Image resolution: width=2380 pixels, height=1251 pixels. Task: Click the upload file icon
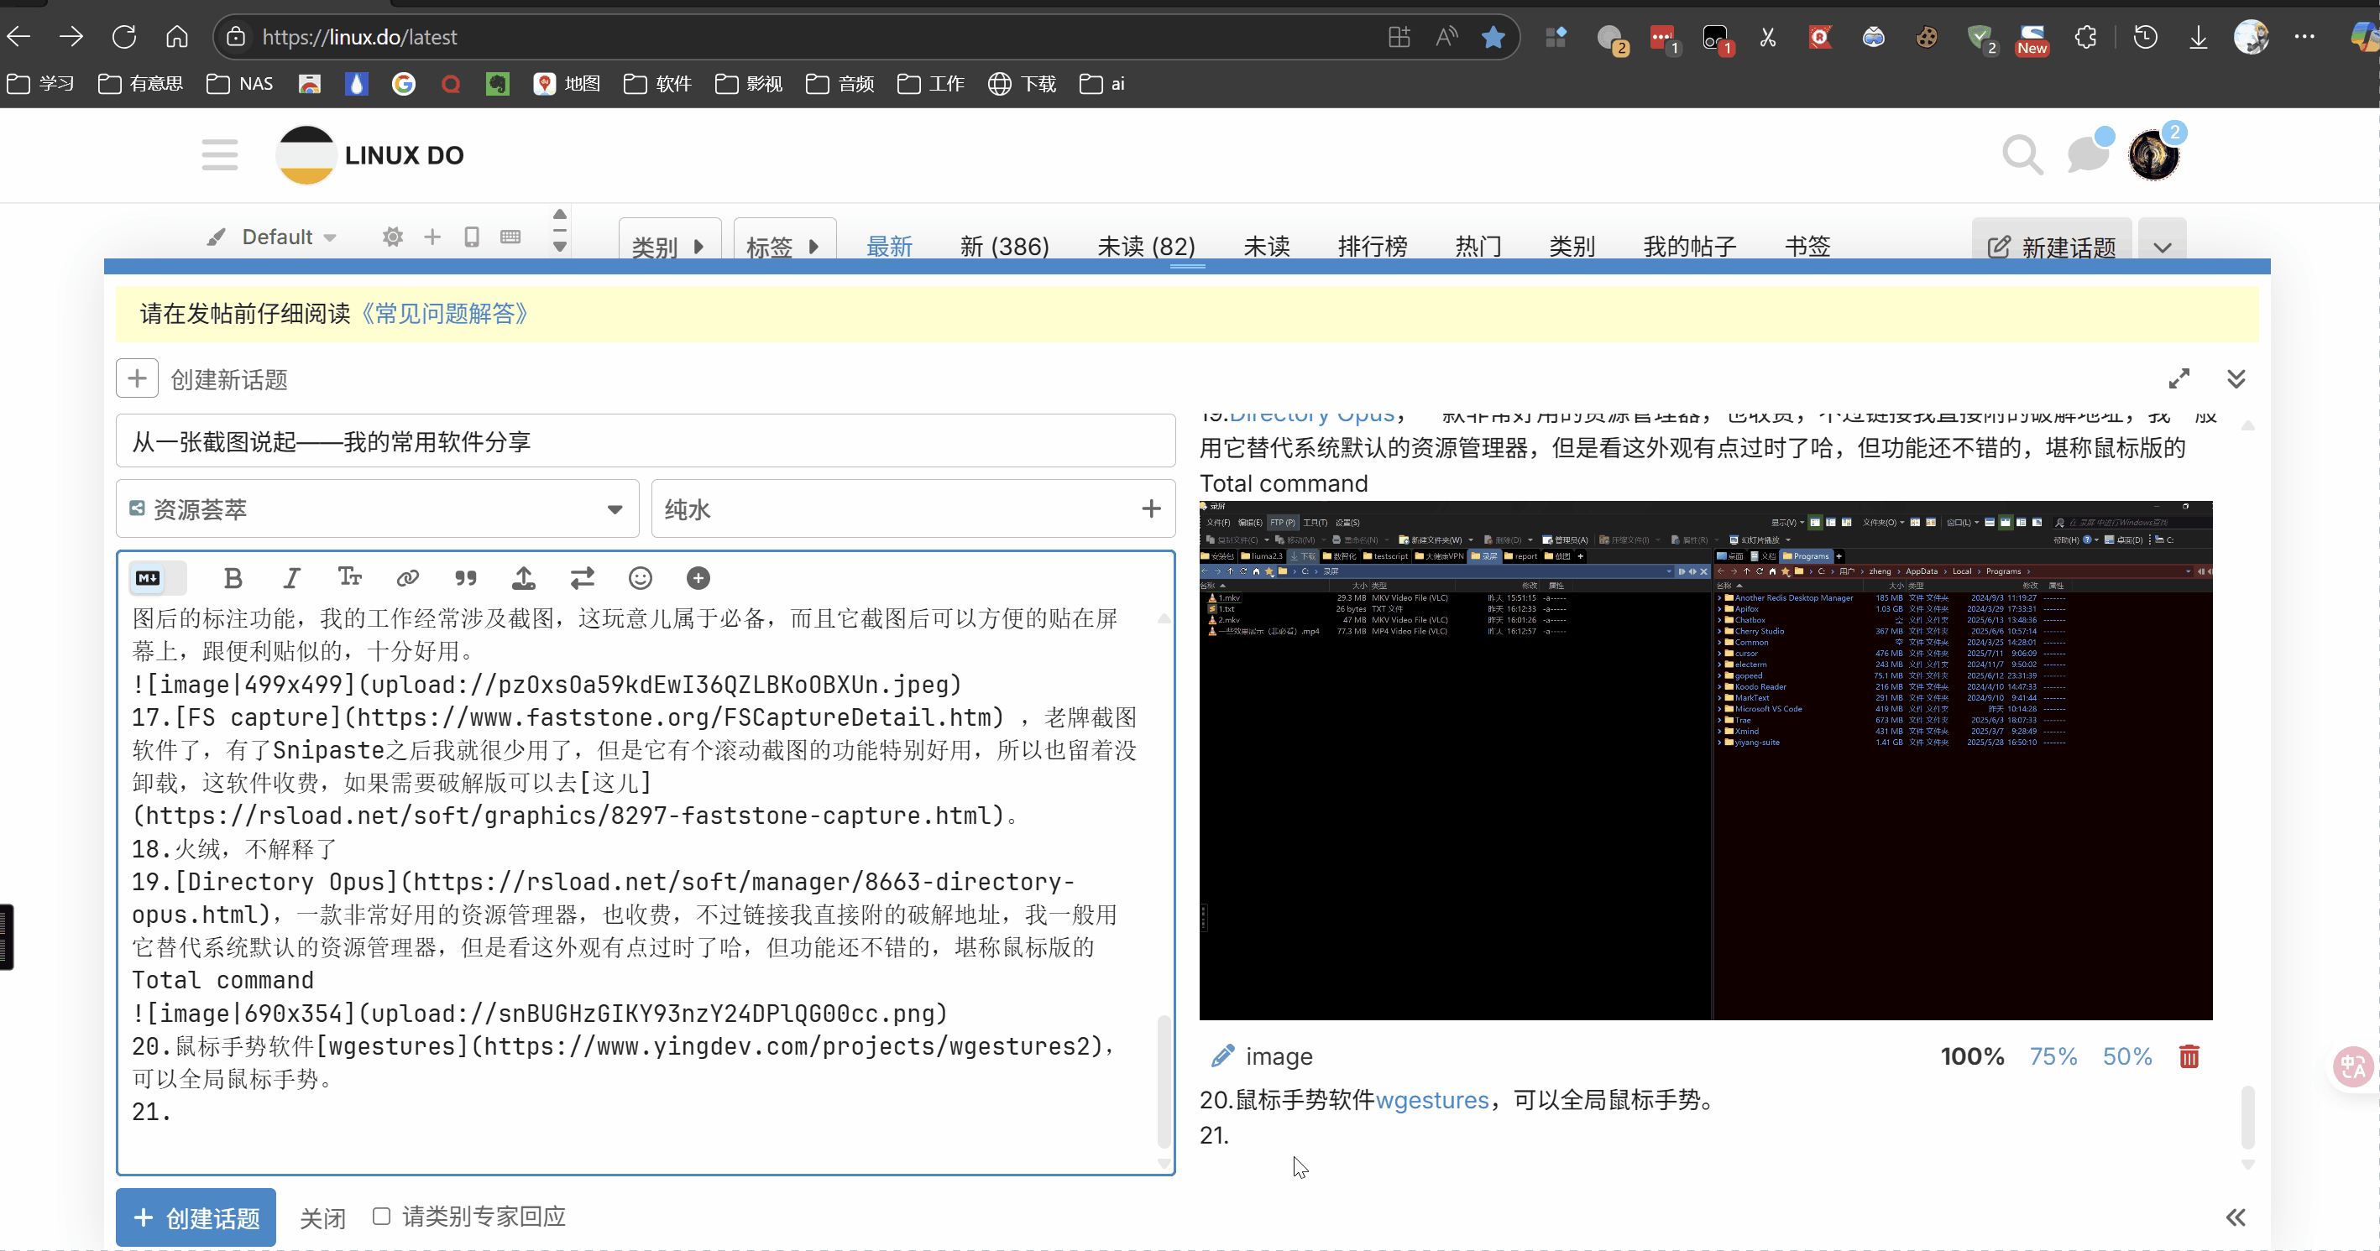point(524,578)
